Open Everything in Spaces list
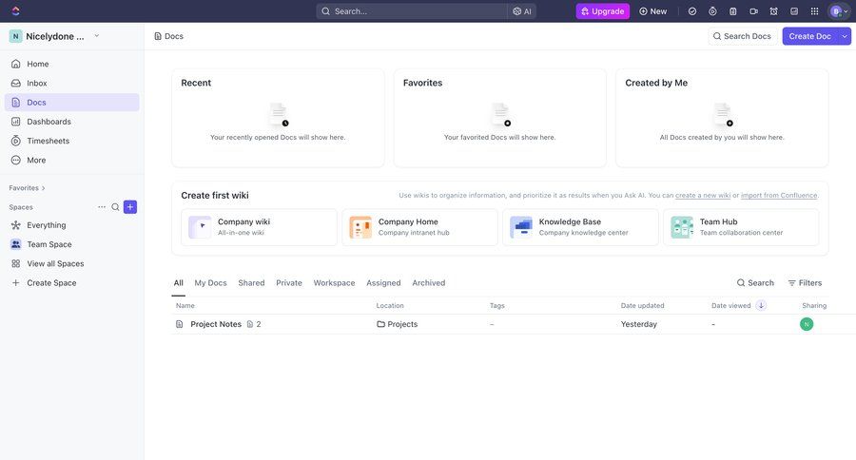Screen dimensions: 856x460 pos(72,225)
